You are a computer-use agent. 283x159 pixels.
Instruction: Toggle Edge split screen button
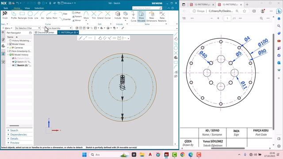(254, 11)
